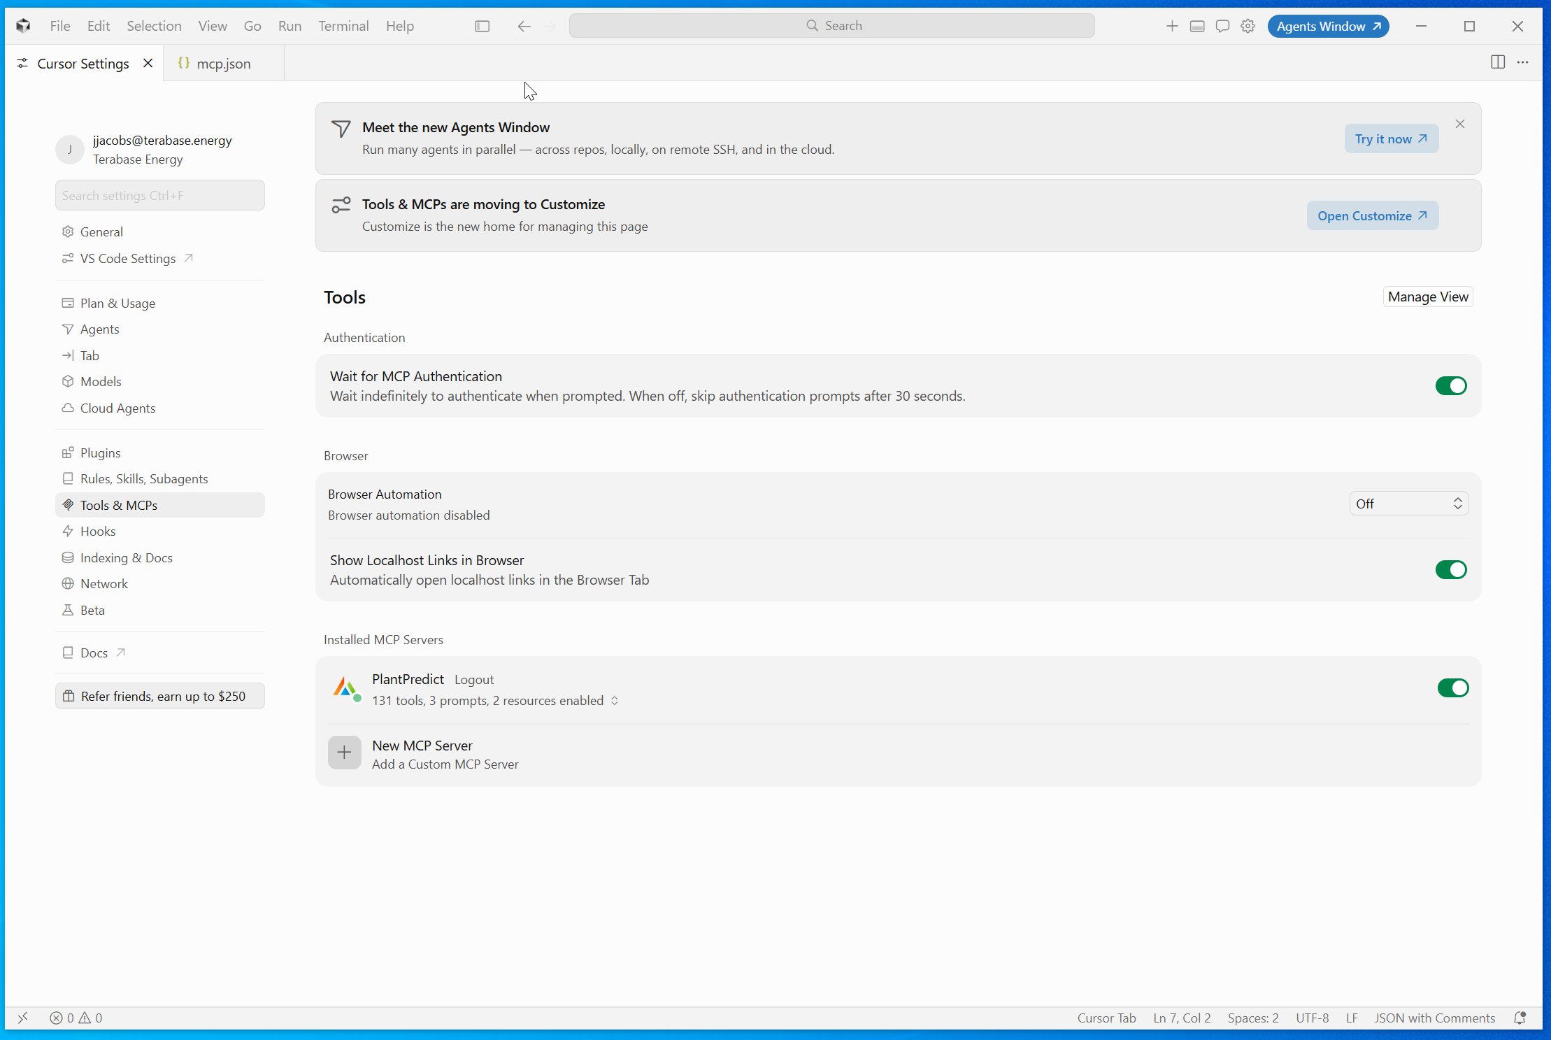Click the Cursor app logo icon
This screenshot has height=1040, width=1551.
23,26
